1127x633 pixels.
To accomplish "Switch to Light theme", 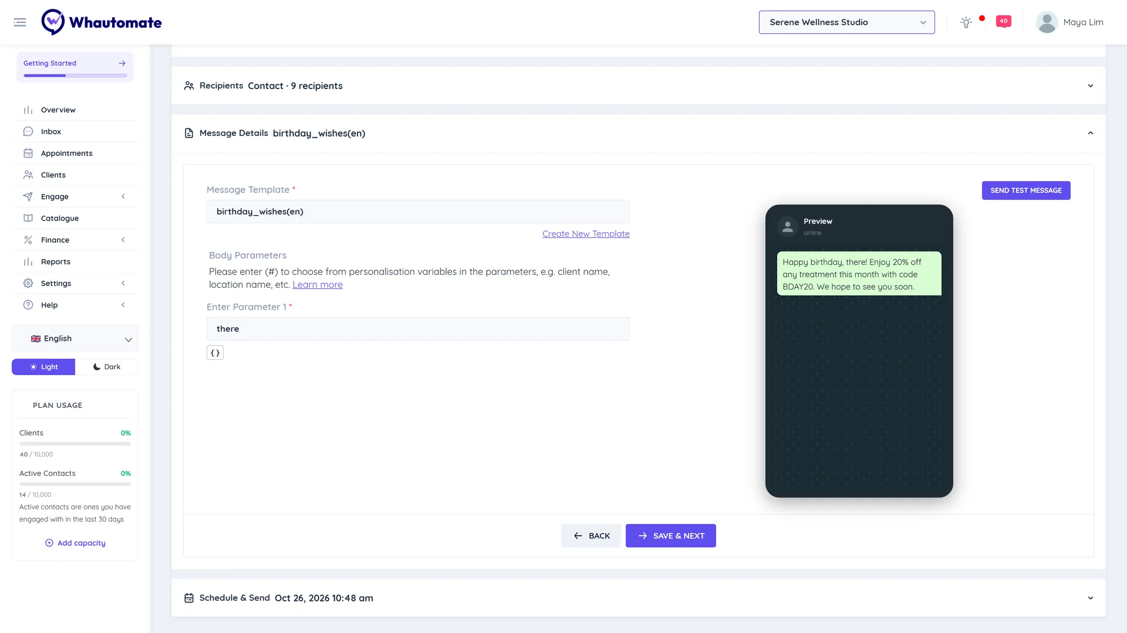I will pyautogui.click(x=43, y=367).
